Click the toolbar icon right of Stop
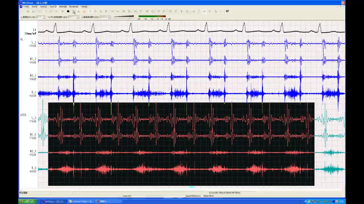 point(73,11)
